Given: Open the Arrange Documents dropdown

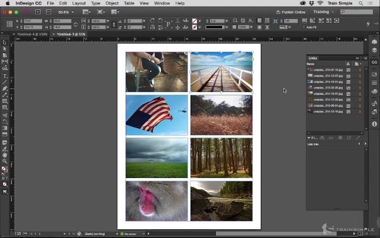Looking at the screenshot, I should 115,12.
